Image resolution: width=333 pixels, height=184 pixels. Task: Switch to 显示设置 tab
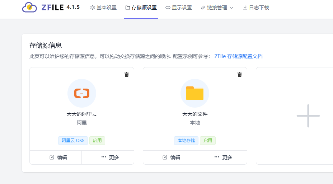click(179, 8)
